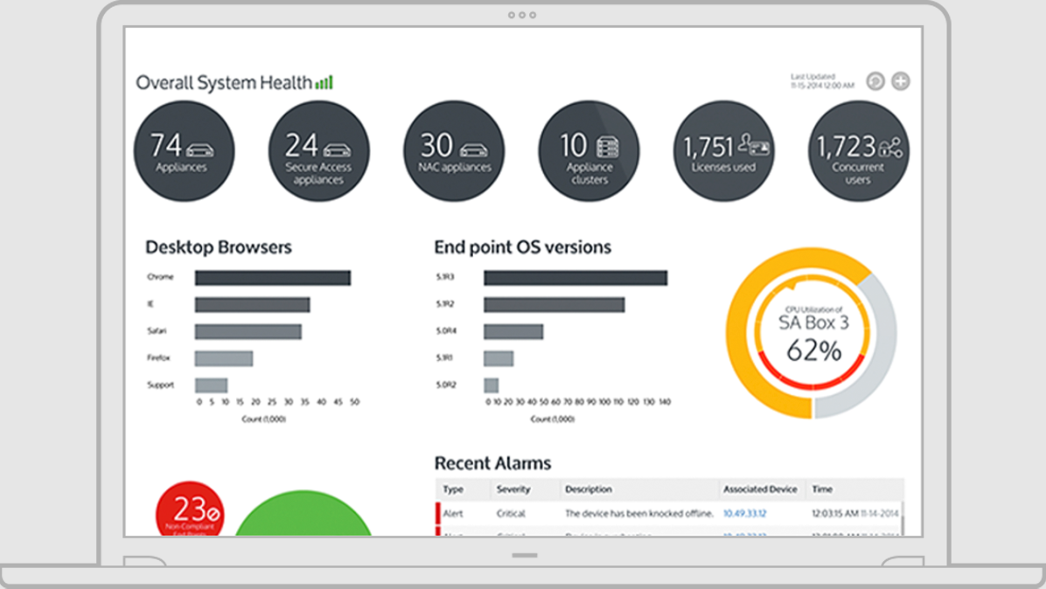Open the 1,751 Licenses used circle
This screenshot has height=589, width=1046.
click(x=724, y=151)
